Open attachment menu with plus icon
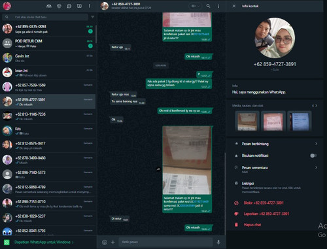Viewport: 327px width, 249px height. click(113, 242)
